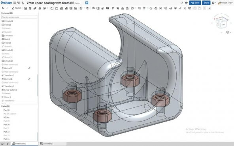
Task: Select the Chamfer tool icon
Action: tap(57, 8)
